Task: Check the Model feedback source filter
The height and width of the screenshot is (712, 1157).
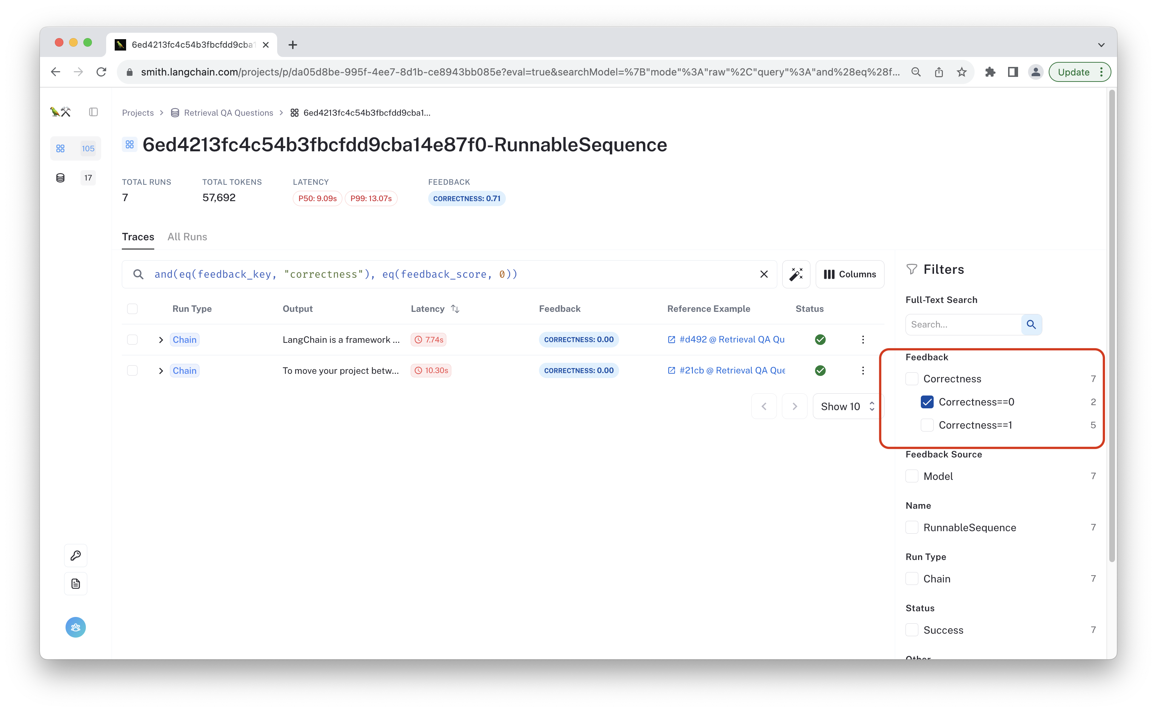Action: coord(912,476)
